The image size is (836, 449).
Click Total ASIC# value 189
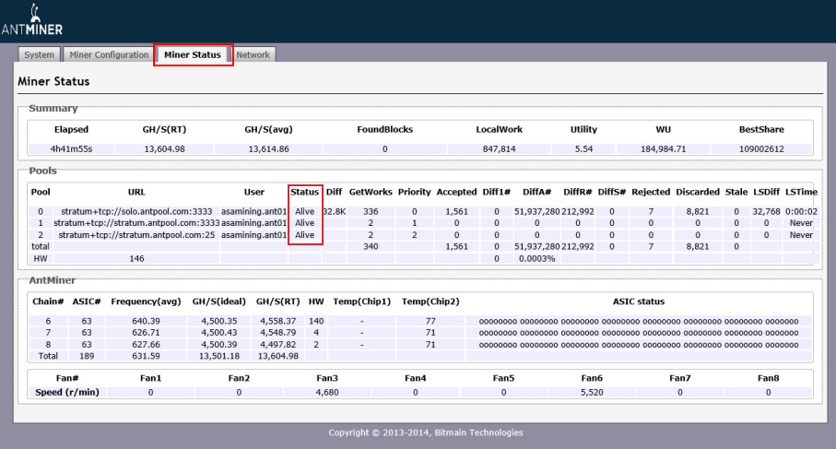click(x=87, y=356)
